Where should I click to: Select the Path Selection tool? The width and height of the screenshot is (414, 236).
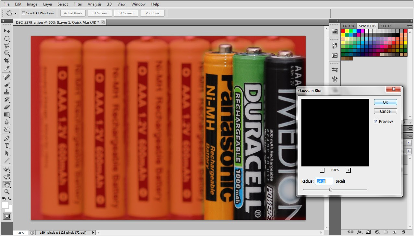7,153
